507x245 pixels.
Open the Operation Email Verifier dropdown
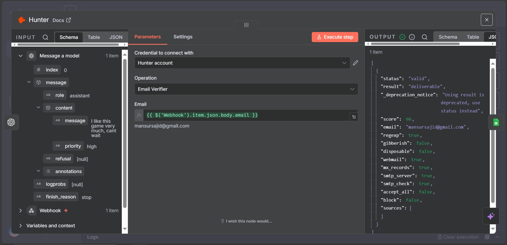point(246,89)
